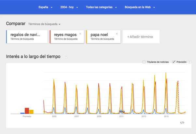The image size is (196, 134).
Task: Remove the papa noel term with its X
Action: tap(117, 34)
